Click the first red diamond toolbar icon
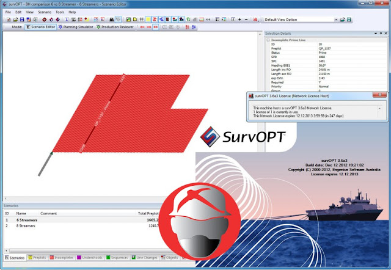Image resolution: width=391 pixels, height=270 pixels. [x=45, y=20]
